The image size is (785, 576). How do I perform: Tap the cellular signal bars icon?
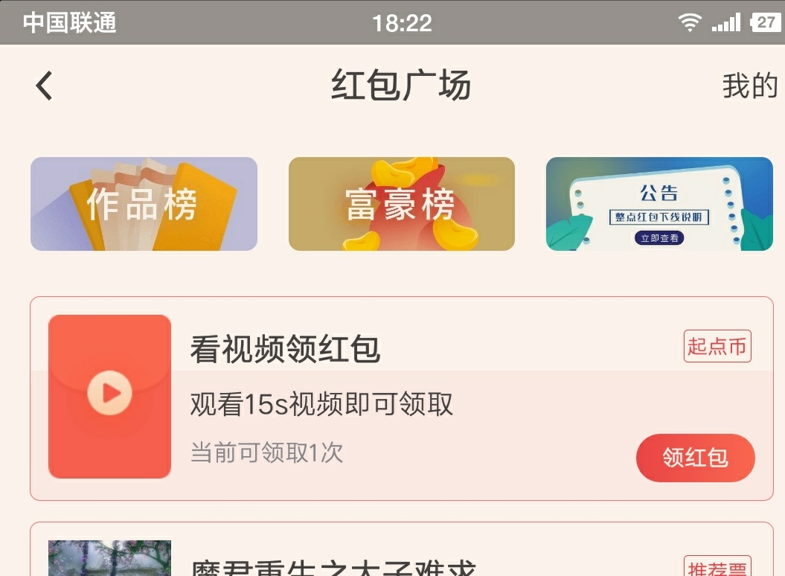tap(726, 22)
